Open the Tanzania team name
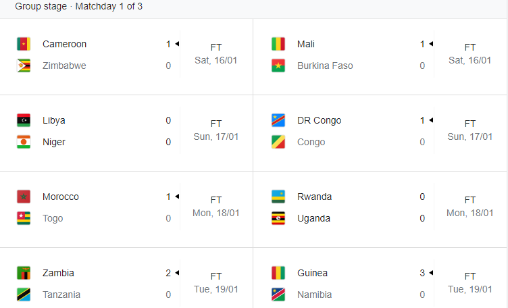This screenshot has width=508, height=308. coord(61,294)
